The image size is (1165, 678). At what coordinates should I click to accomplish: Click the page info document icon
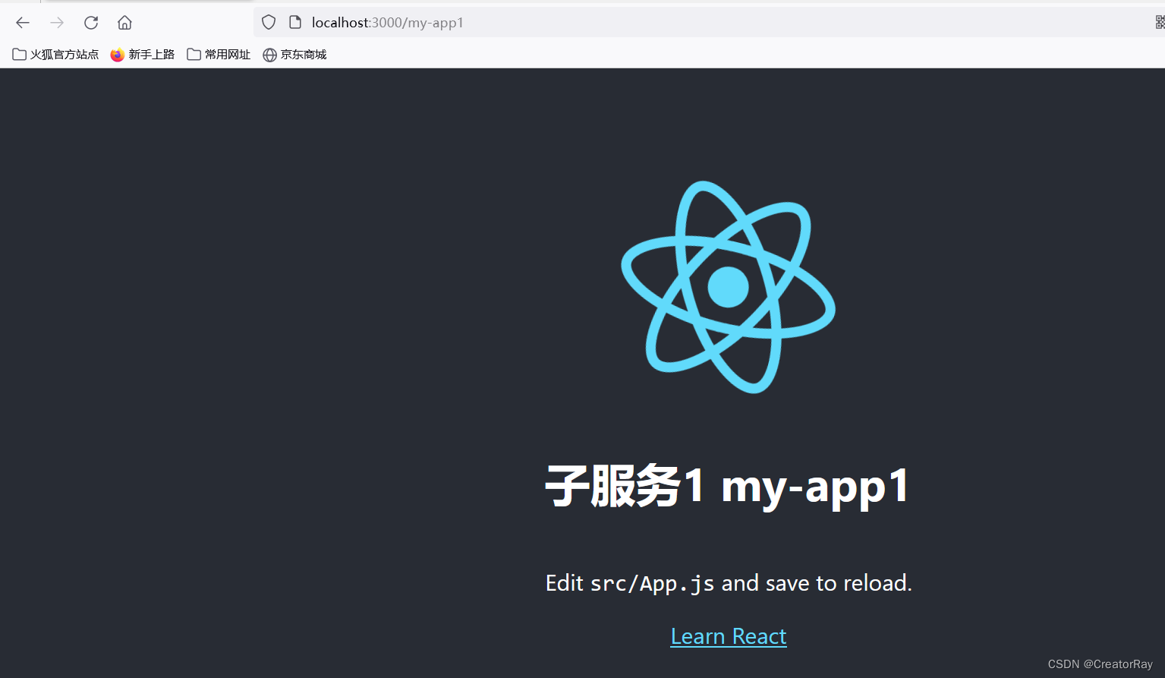click(x=295, y=22)
